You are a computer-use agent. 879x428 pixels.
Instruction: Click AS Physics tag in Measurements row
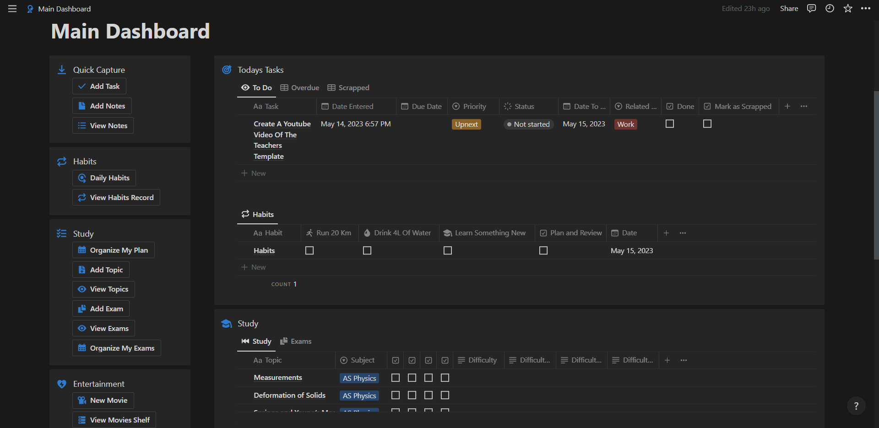(x=359, y=378)
